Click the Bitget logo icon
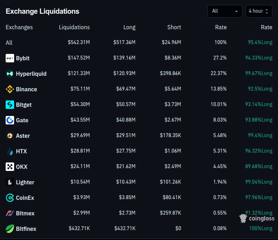The image size is (278, 240). click(10, 105)
